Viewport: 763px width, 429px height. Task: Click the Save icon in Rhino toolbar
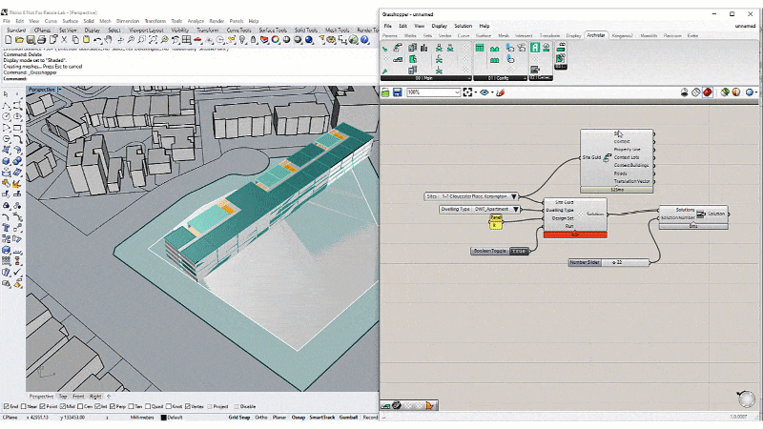click(31, 39)
